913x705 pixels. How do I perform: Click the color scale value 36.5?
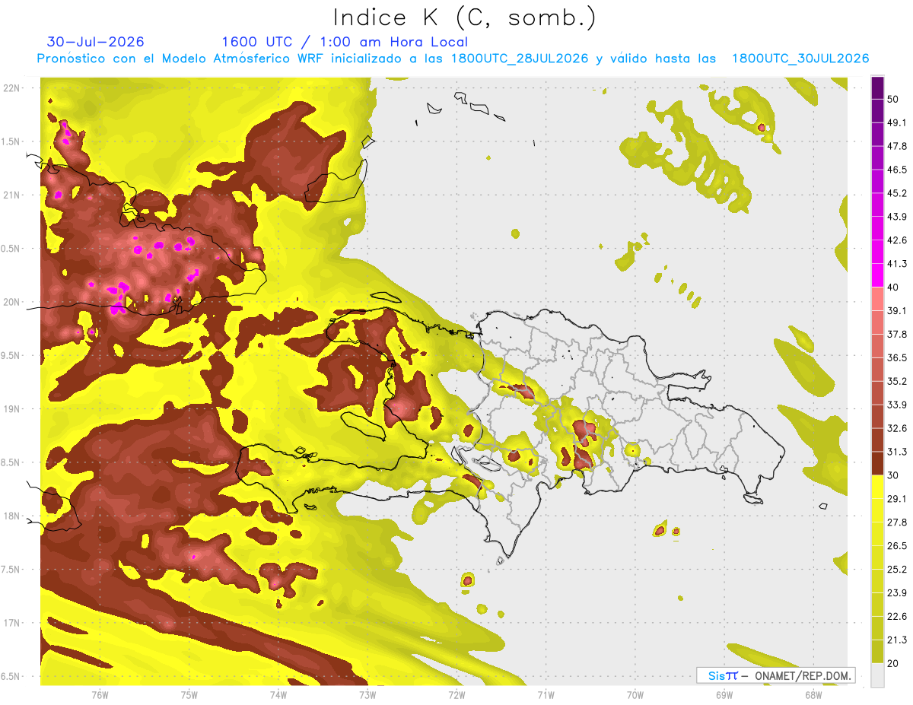click(x=896, y=357)
